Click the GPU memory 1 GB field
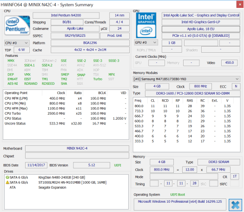Screen dimensions: 244x212 (172, 43)
